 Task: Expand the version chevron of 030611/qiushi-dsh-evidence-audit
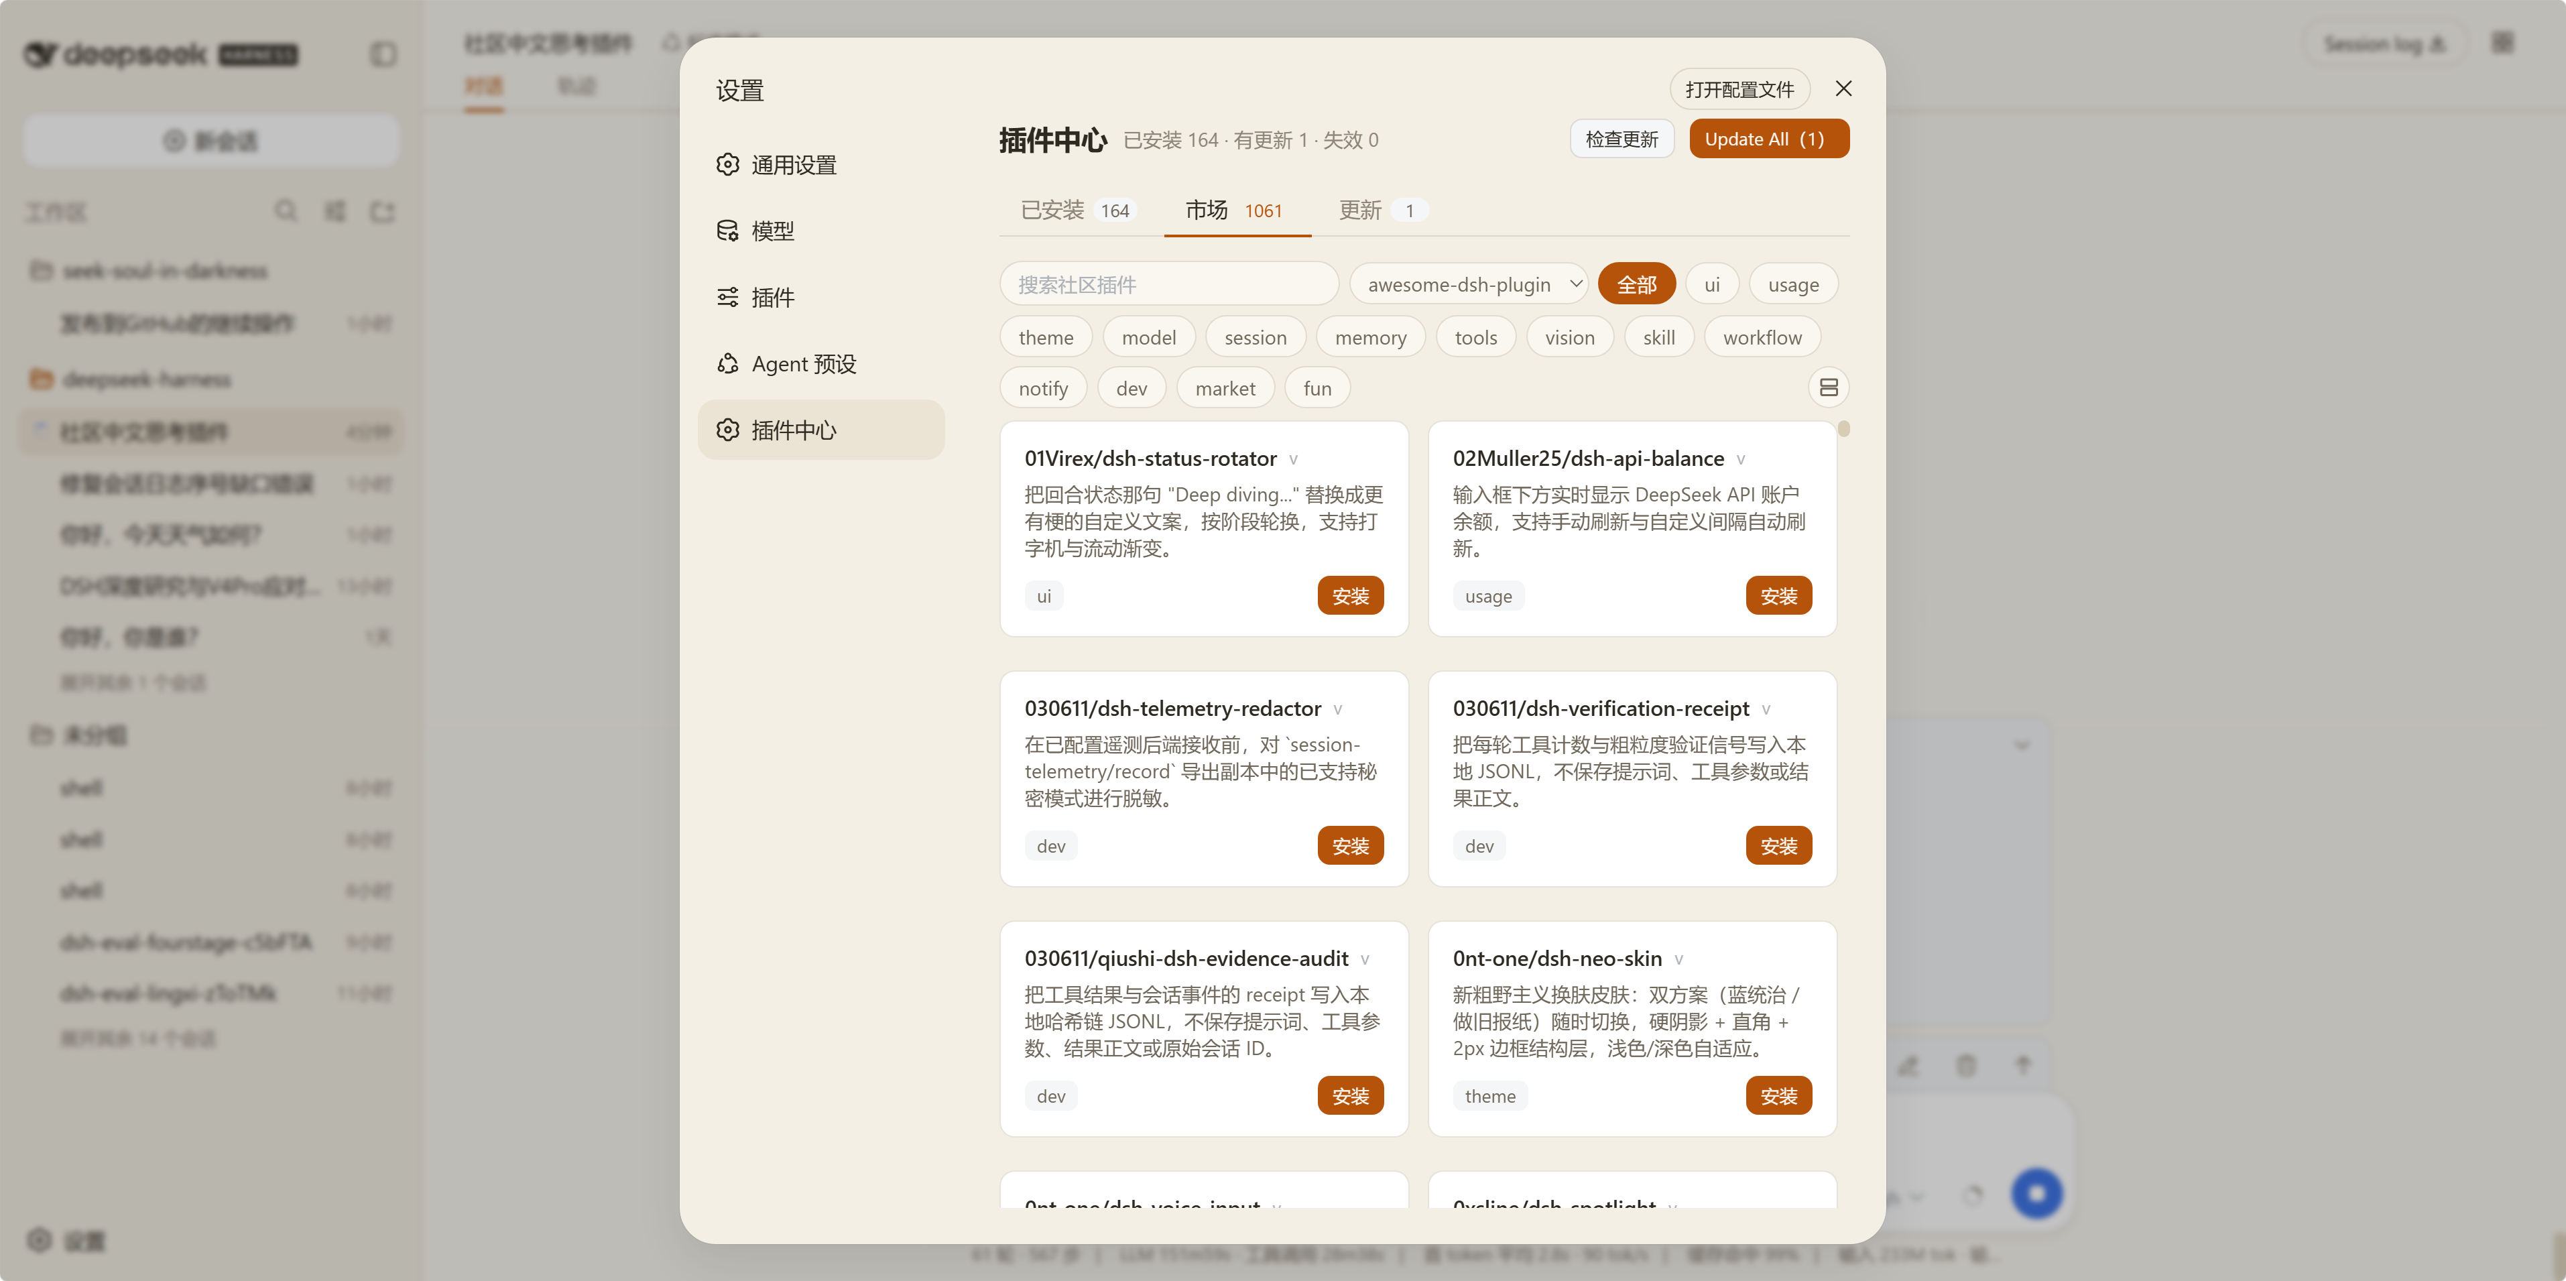tap(1365, 959)
